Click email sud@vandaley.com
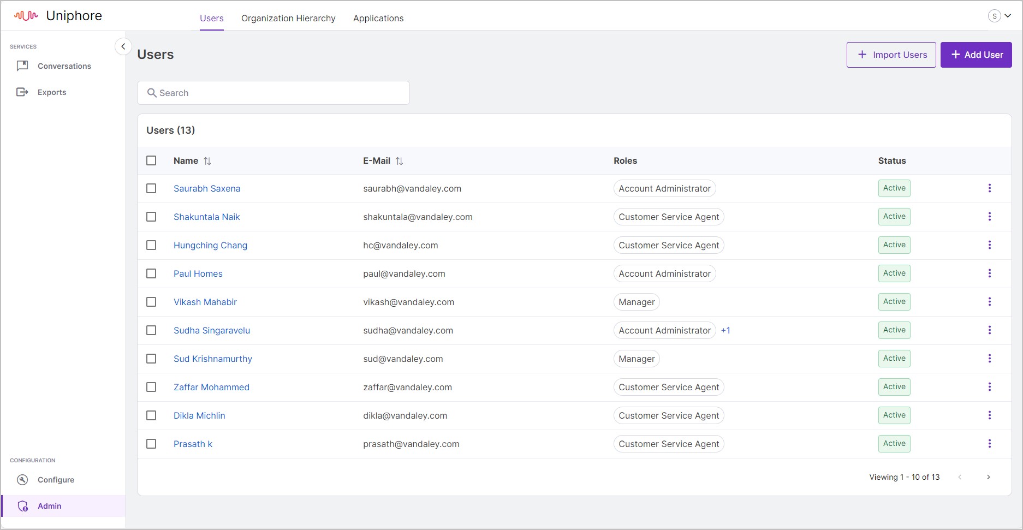This screenshot has width=1023, height=530. pyautogui.click(x=403, y=359)
